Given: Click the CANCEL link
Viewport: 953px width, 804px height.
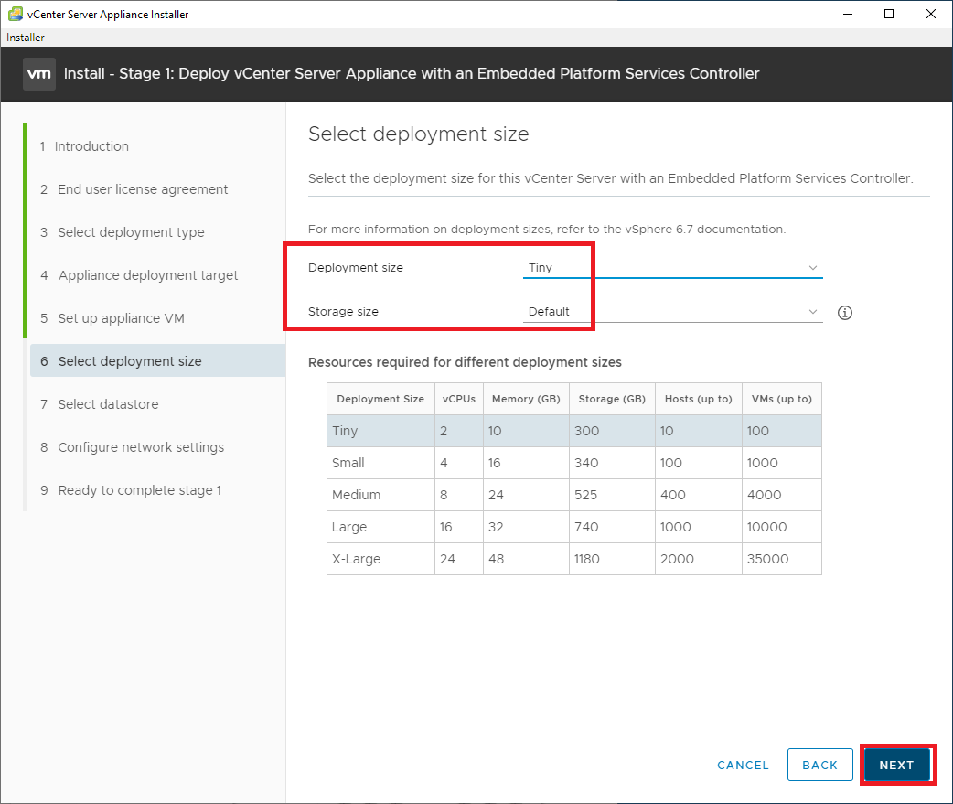Looking at the screenshot, I should (x=743, y=766).
